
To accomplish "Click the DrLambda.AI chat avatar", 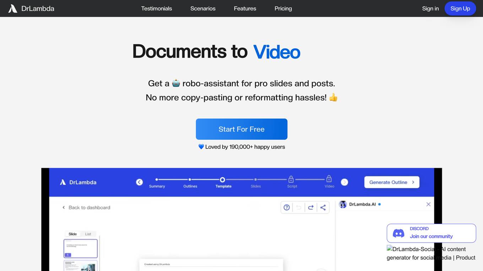I will click(x=343, y=204).
